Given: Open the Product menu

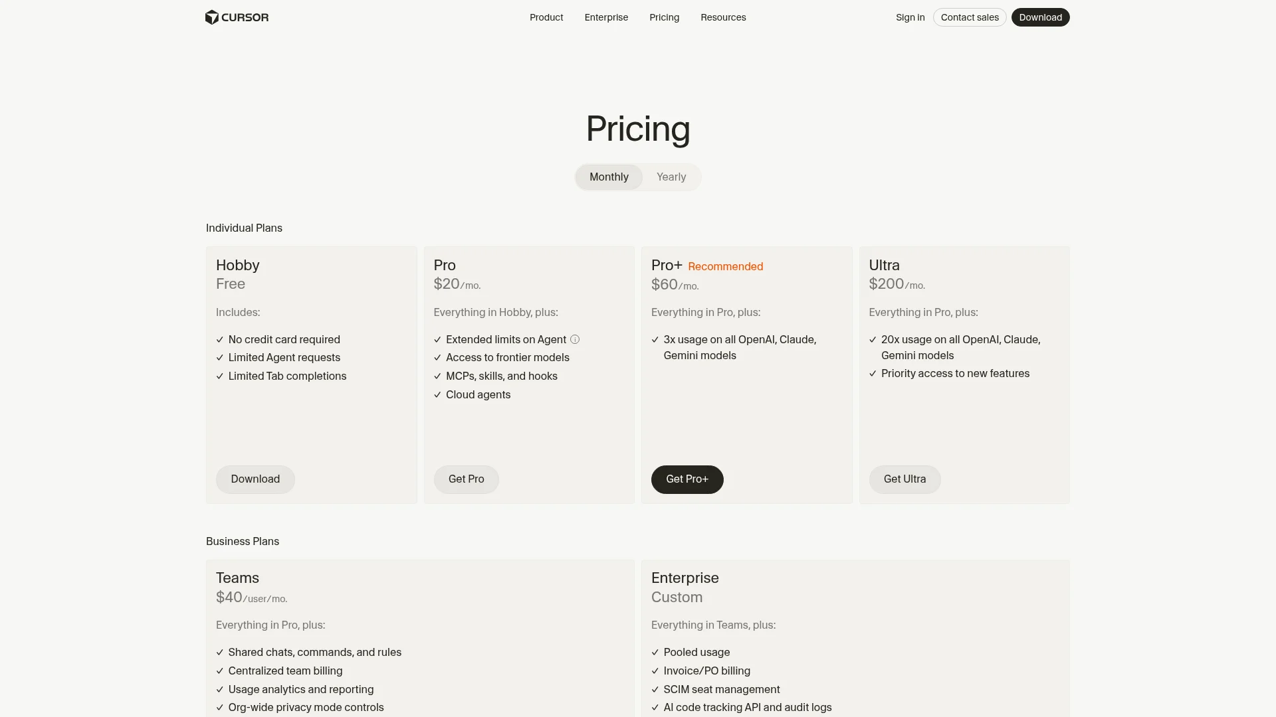Looking at the screenshot, I should [546, 17].
